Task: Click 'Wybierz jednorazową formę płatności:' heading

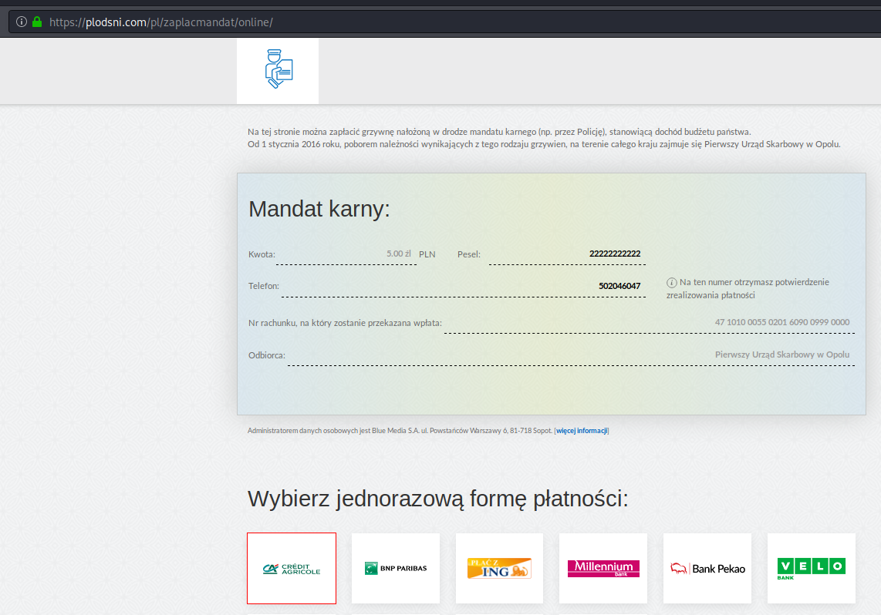Action: (x=437, y=499)
